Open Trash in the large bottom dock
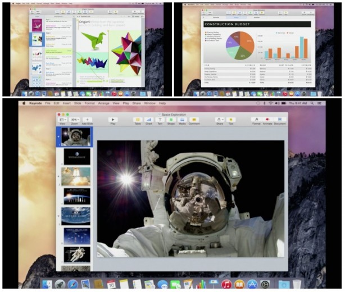Screen dimensions: 345x292 pos(297,284)
